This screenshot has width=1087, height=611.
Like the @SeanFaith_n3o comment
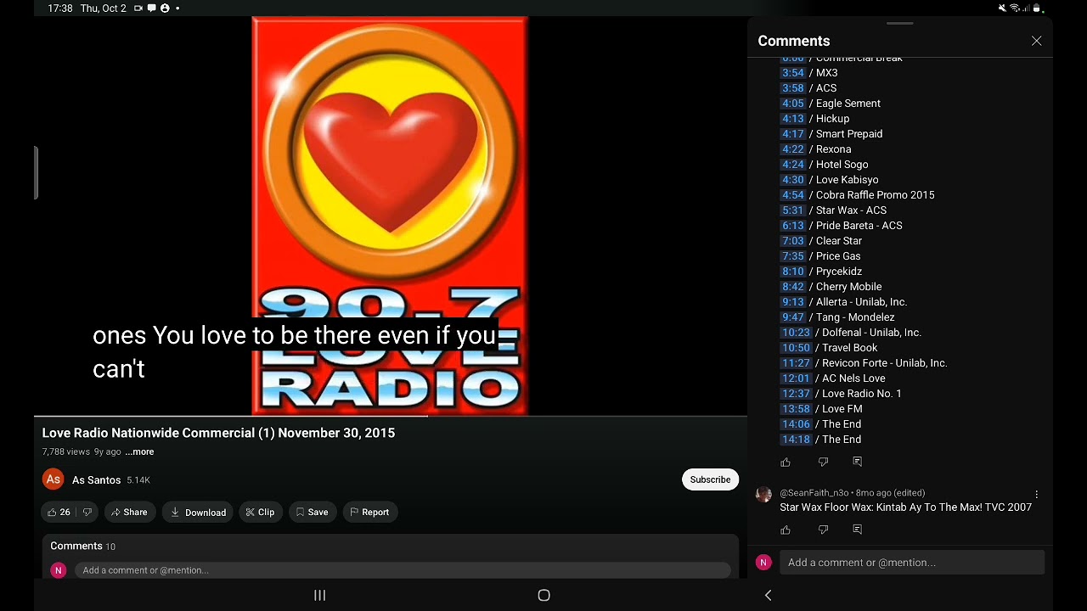pyautogui.click(x=786, y=530)
